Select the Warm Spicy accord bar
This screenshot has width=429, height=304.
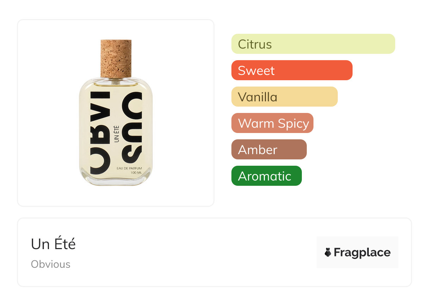(272, 123)
